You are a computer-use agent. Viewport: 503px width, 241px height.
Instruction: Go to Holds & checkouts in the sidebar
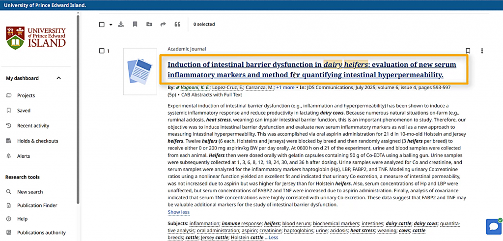(x=37, y=141)
